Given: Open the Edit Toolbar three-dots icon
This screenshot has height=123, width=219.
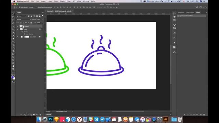Looking at the screenshot, I should pos(13,72).
